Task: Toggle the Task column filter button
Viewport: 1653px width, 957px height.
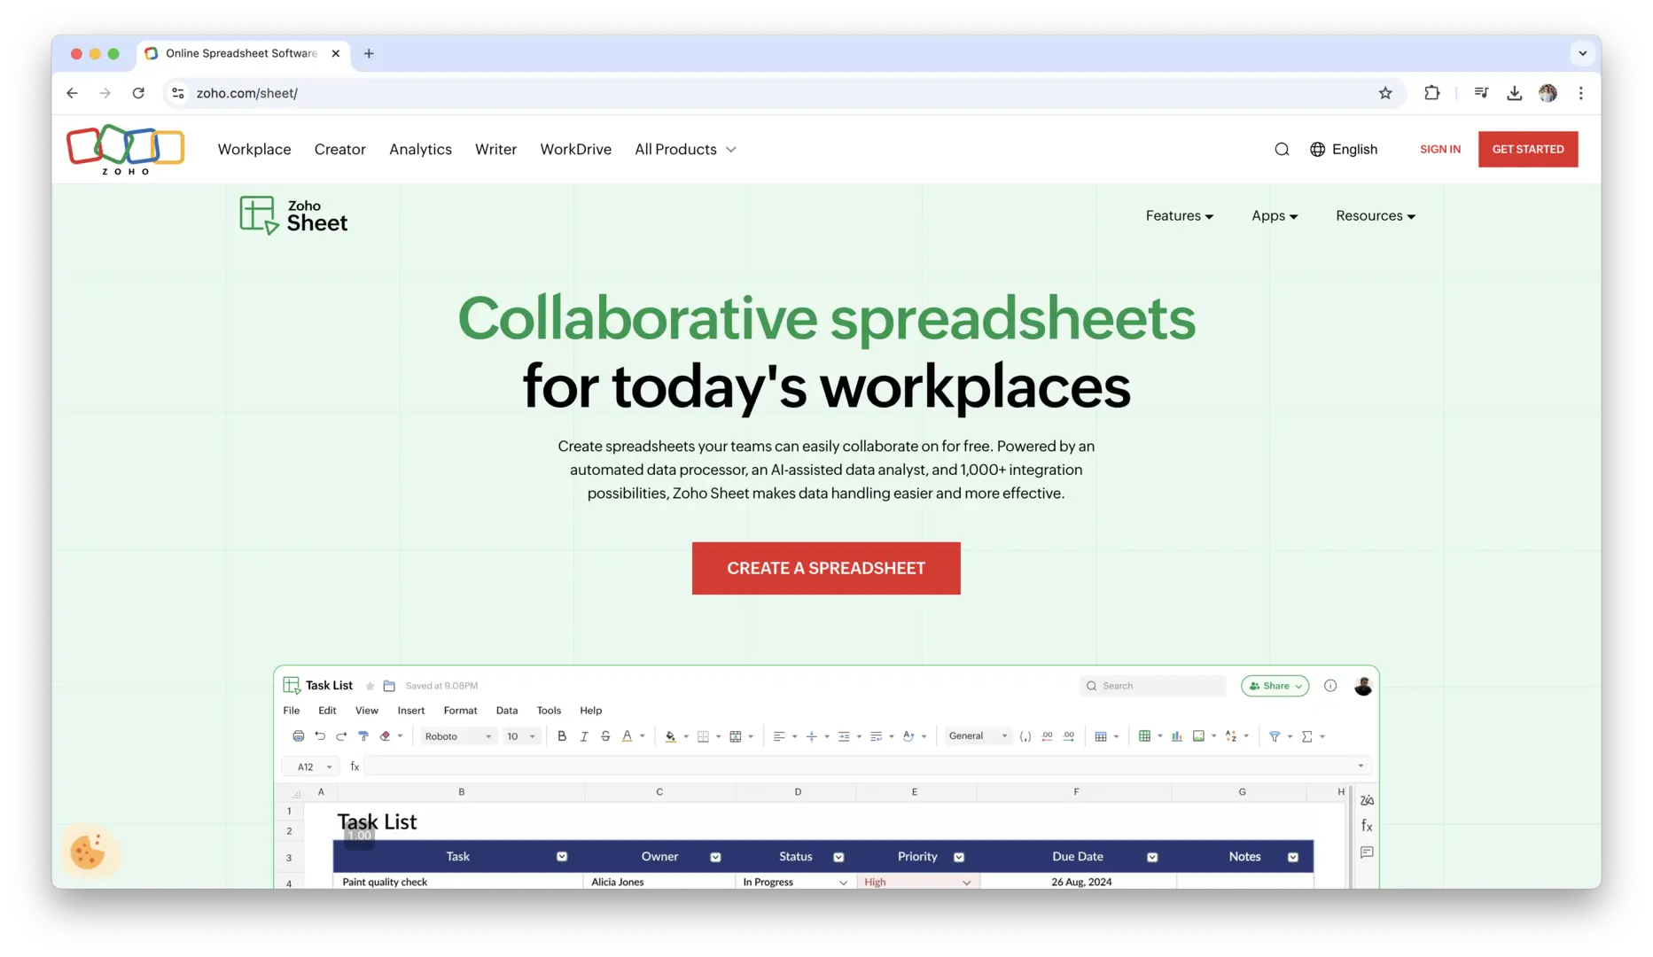Action: click(562, 857)
